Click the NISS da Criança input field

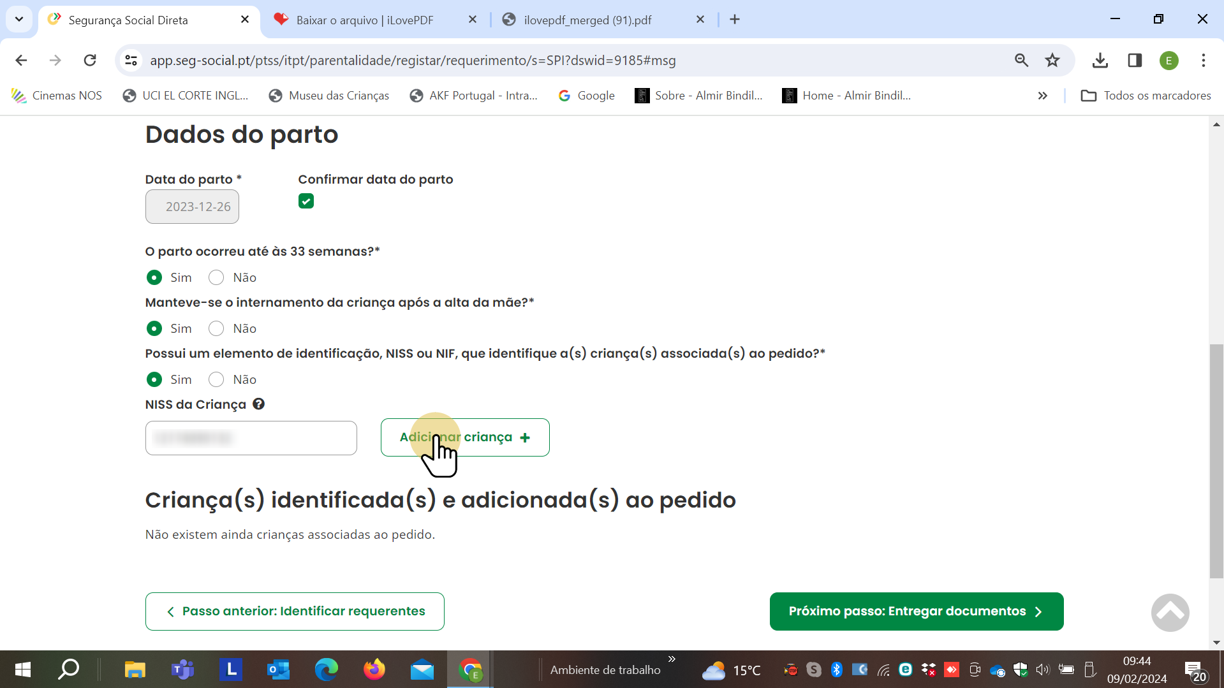point(251,438)
